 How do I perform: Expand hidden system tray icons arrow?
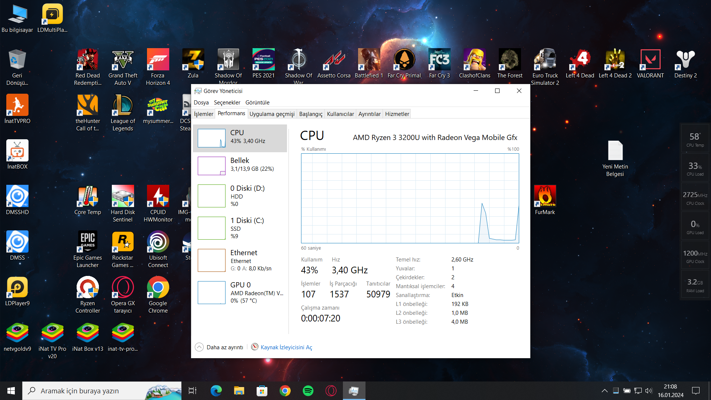click(604, 391)
